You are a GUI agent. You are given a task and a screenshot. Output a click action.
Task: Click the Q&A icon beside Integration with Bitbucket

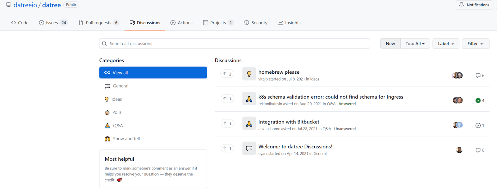[249, 124]
